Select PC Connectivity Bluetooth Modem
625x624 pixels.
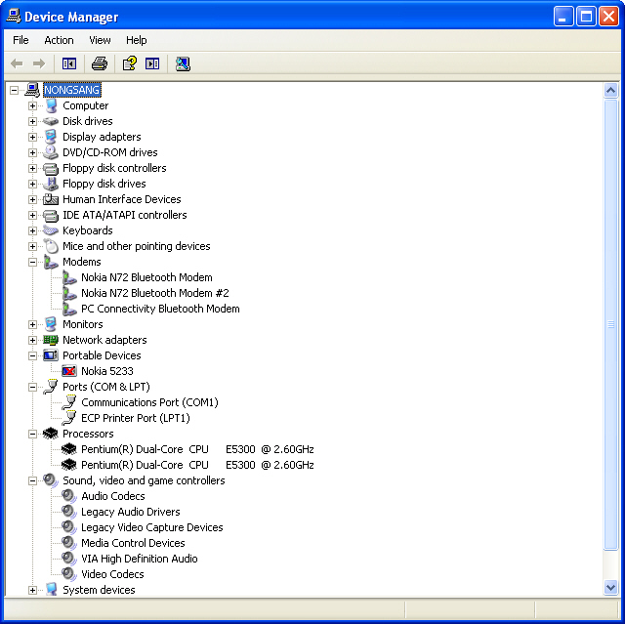[x=160, y=309]
